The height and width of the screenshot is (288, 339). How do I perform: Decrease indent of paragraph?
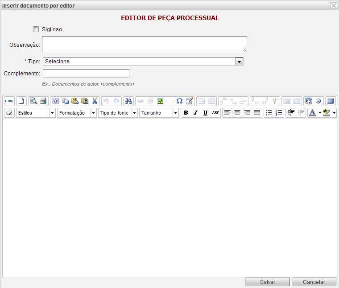point(301,112)
